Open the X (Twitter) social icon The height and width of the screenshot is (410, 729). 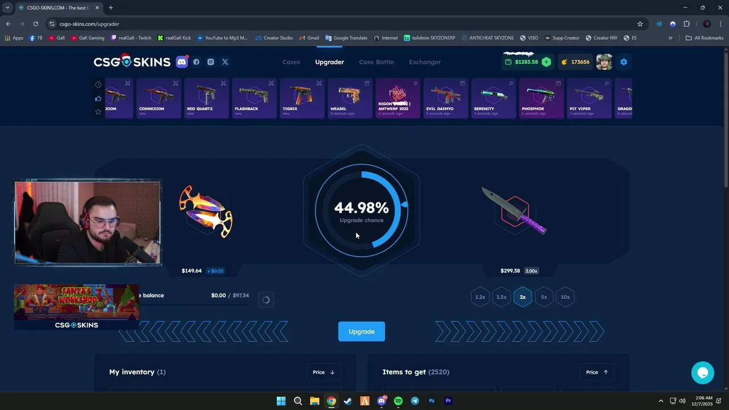[225, 62]
